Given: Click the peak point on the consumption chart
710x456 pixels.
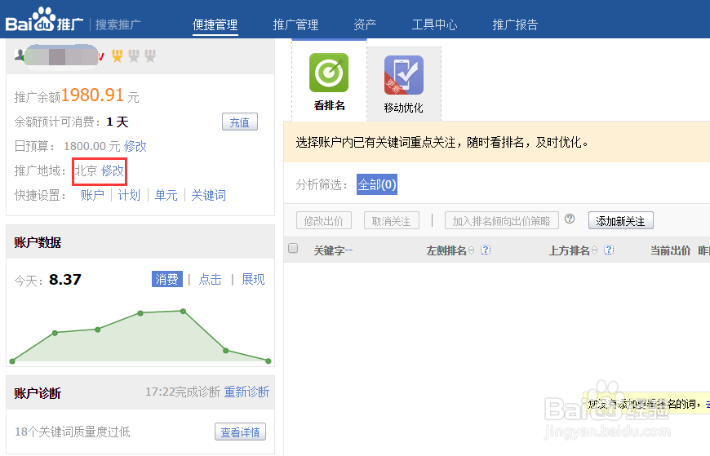Looking at the screenshot, I should coord(183,311).
